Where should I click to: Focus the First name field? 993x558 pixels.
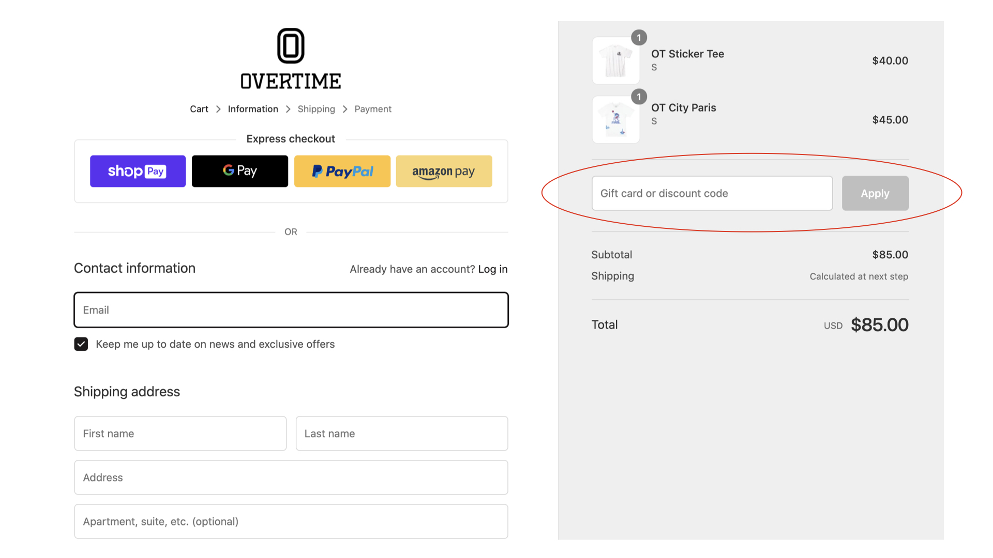180,433
